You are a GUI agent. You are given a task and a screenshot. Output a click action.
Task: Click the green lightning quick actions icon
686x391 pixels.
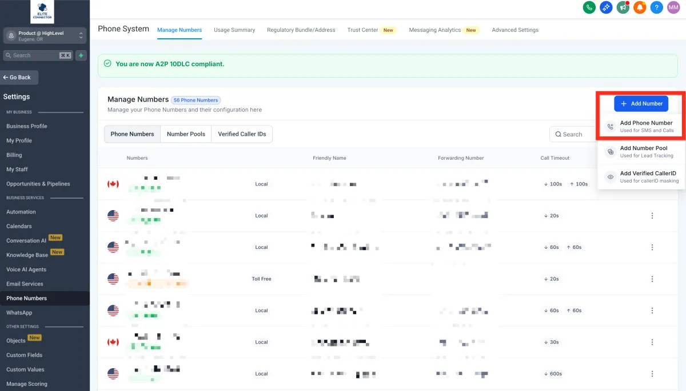pyautogui.click(x=81, y=55)
